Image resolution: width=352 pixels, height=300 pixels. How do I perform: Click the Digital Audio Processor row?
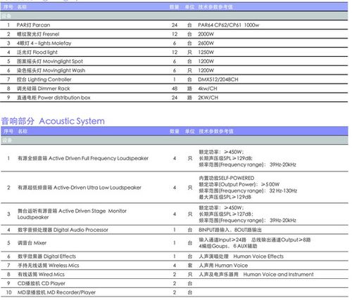(x=175, y=230)
